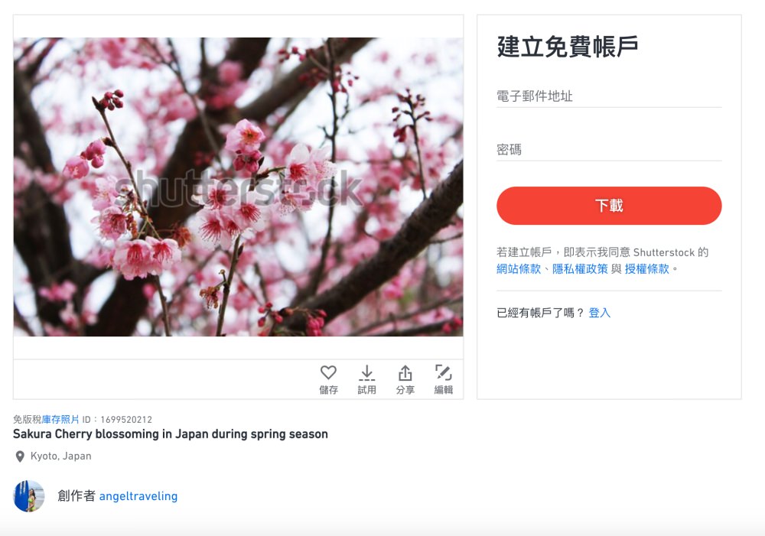Viewport: 765px width, 536px height.
Task: Visit the angeltraveling creator profile link
Action: click(x=138, y=496)
